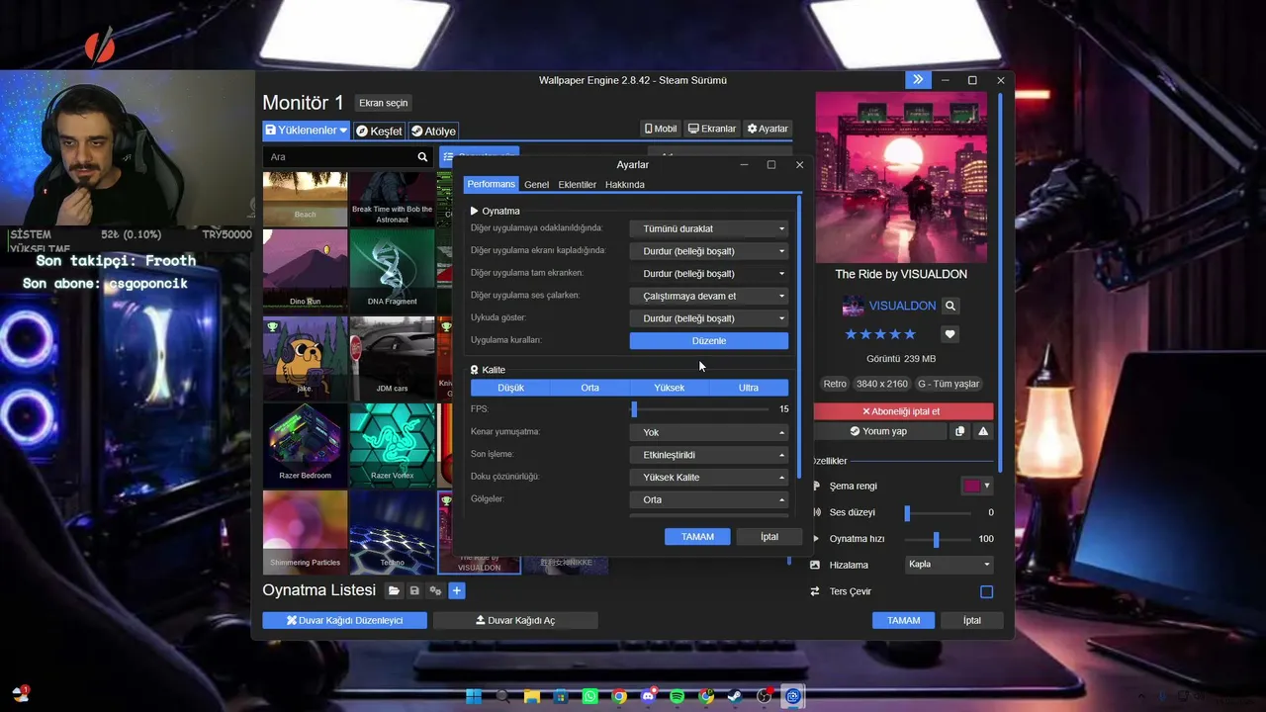The image size is (1266, 712).
Task: Set quality preset to Orta
Action: [x=589, y=388]
